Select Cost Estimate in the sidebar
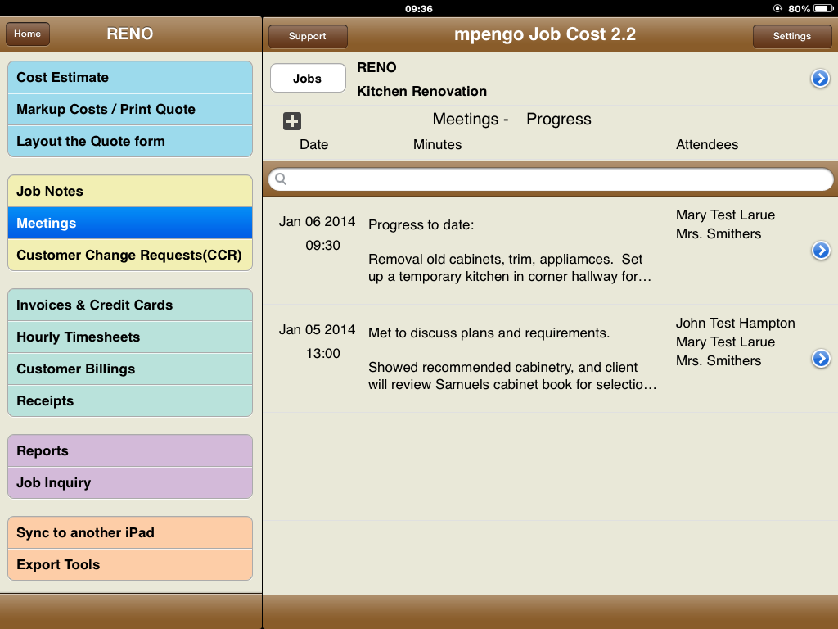 pyautogui.click(x=130, y=78)
